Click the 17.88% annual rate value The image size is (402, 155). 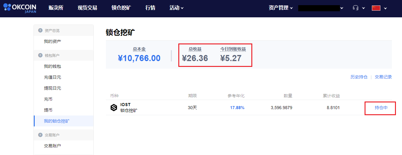point(237,108)
